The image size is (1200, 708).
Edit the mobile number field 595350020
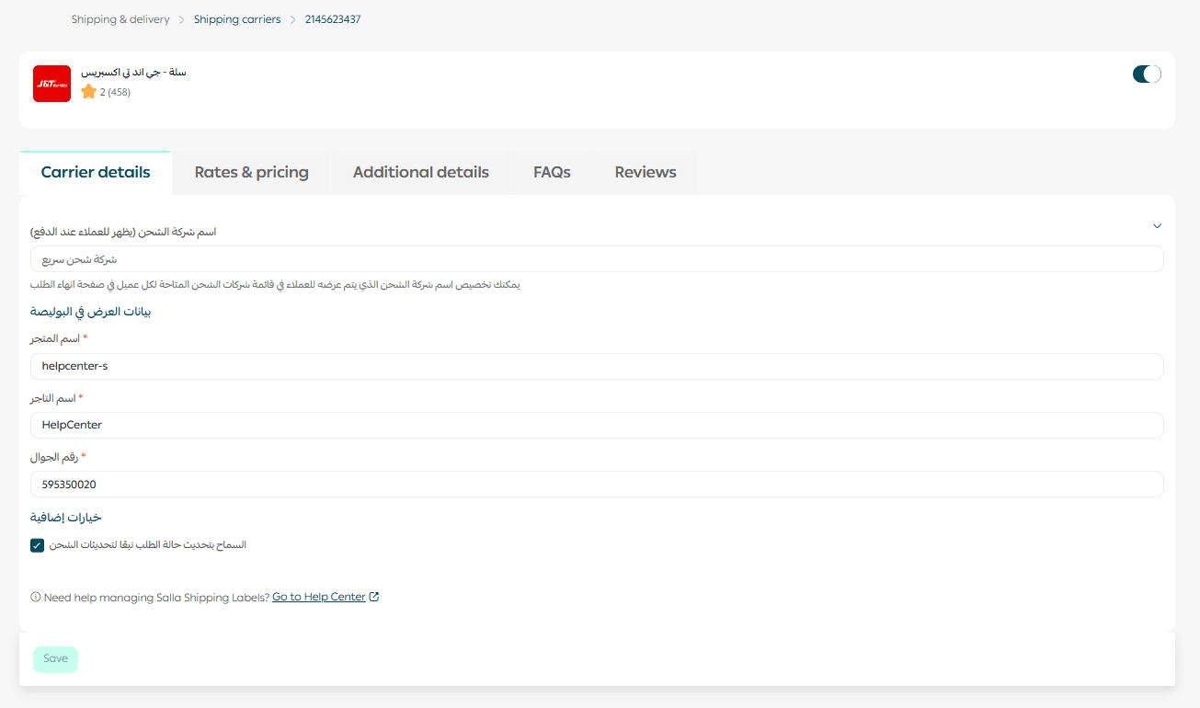click(596, 485)
